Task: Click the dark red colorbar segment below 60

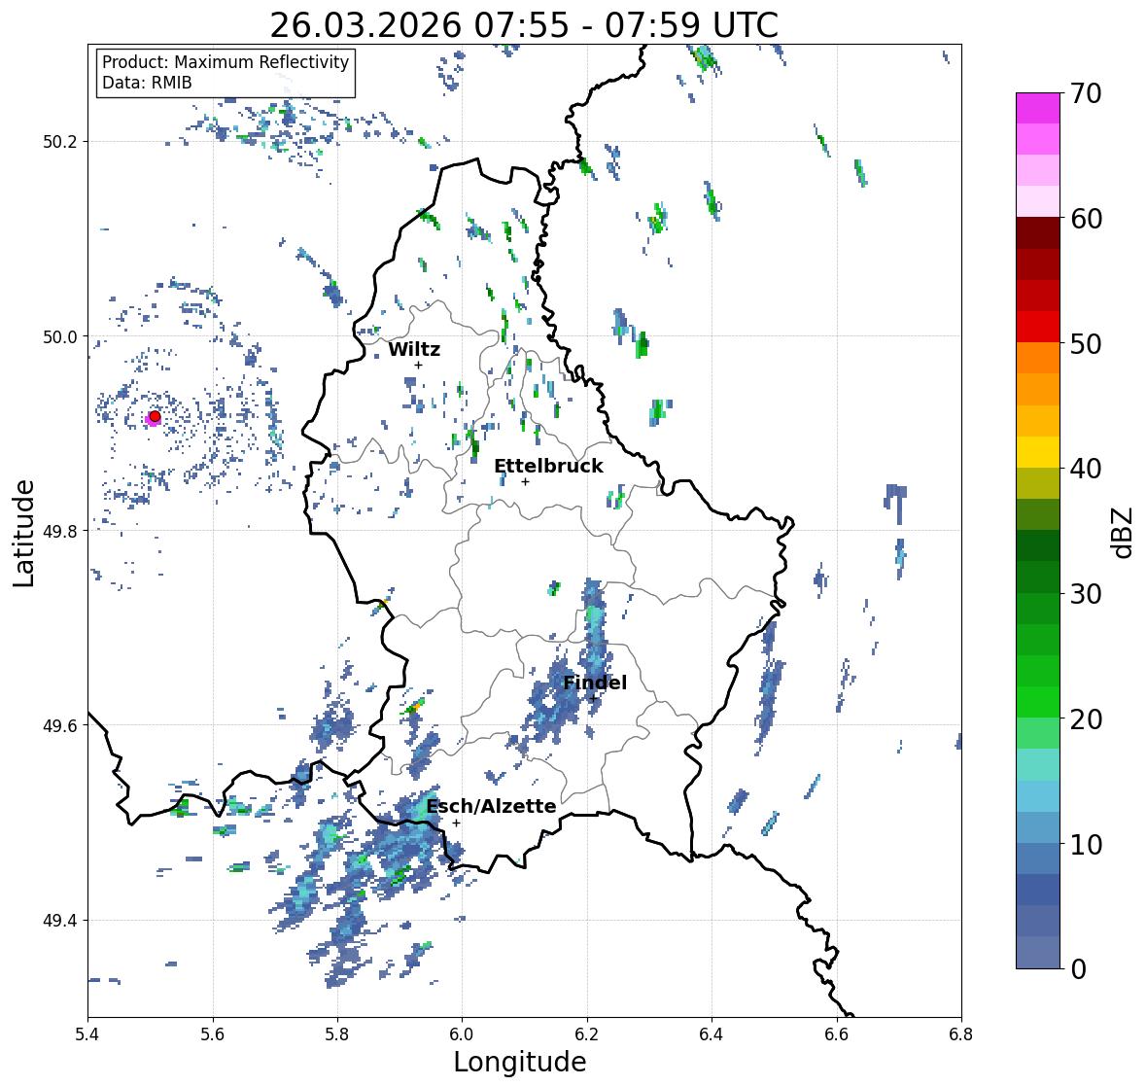Action: pos(1038,233)
